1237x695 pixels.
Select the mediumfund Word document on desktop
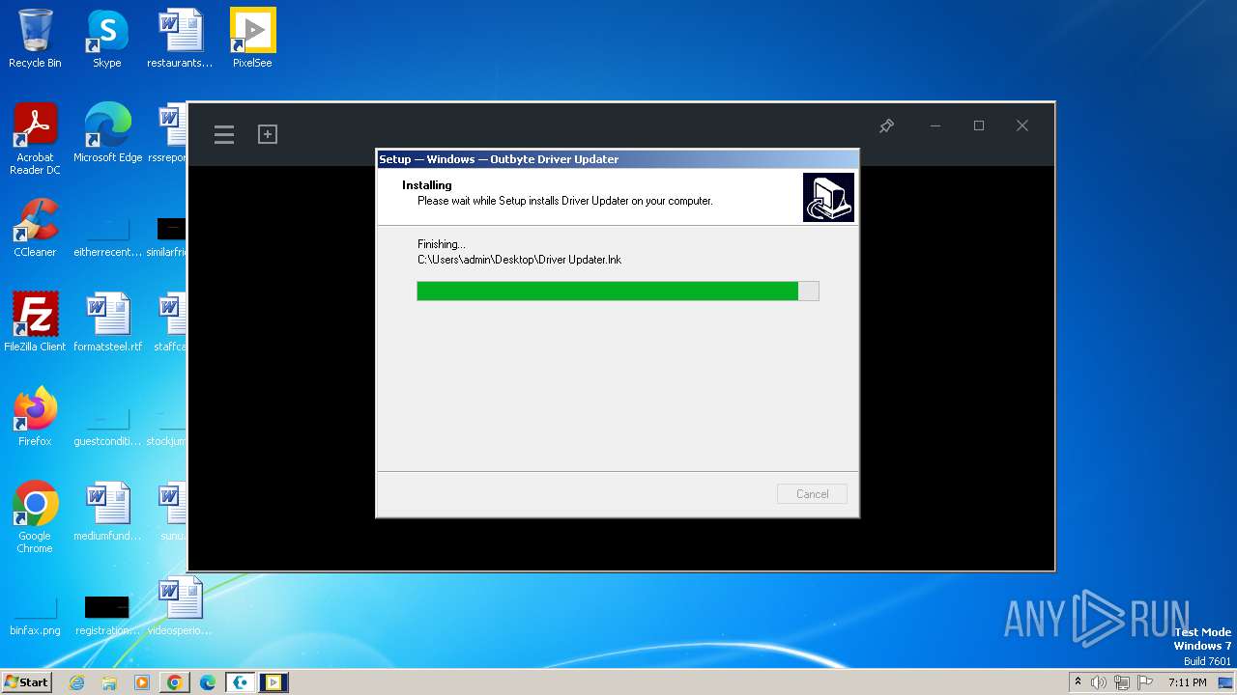[x=107, y=512]
